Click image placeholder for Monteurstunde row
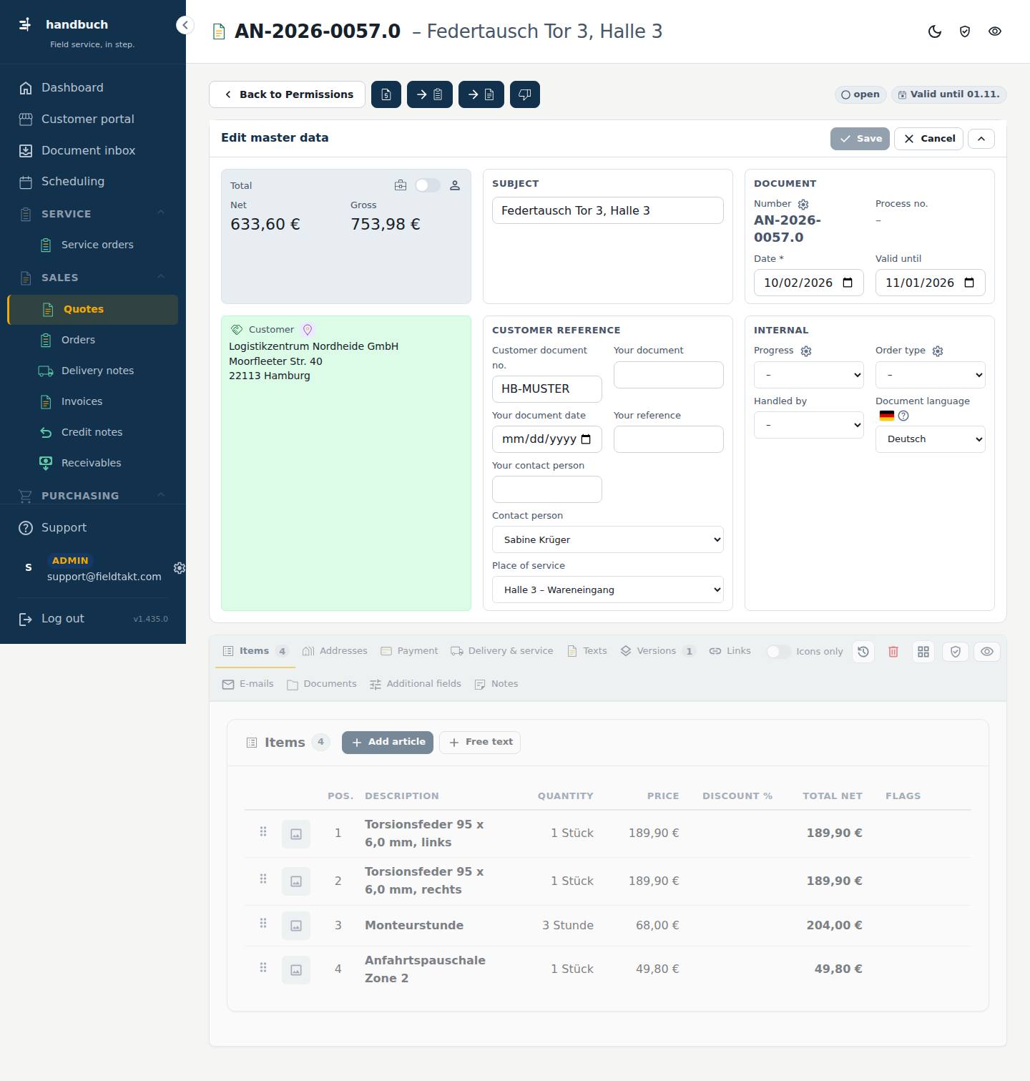This screenshot has height=1081, width=1030. pos(296,926)
